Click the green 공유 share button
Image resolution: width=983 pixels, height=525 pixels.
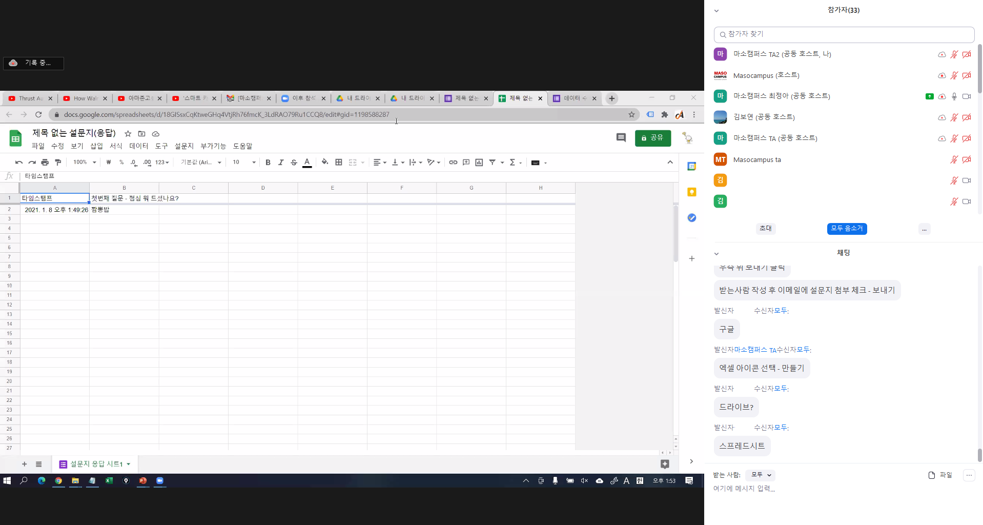click(652, 138)
